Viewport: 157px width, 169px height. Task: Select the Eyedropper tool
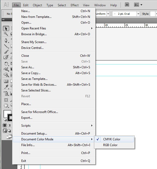tap(6, 87)
